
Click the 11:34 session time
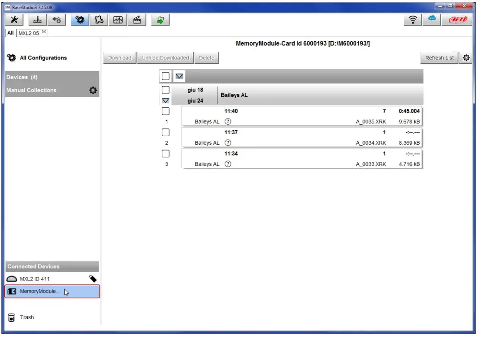231,154
